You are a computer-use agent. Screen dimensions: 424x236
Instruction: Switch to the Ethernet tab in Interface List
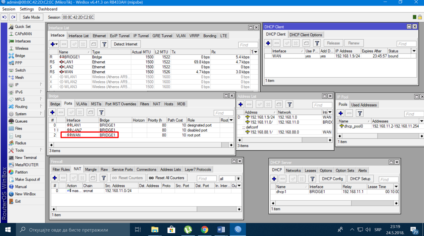click(x=99, y=36)
